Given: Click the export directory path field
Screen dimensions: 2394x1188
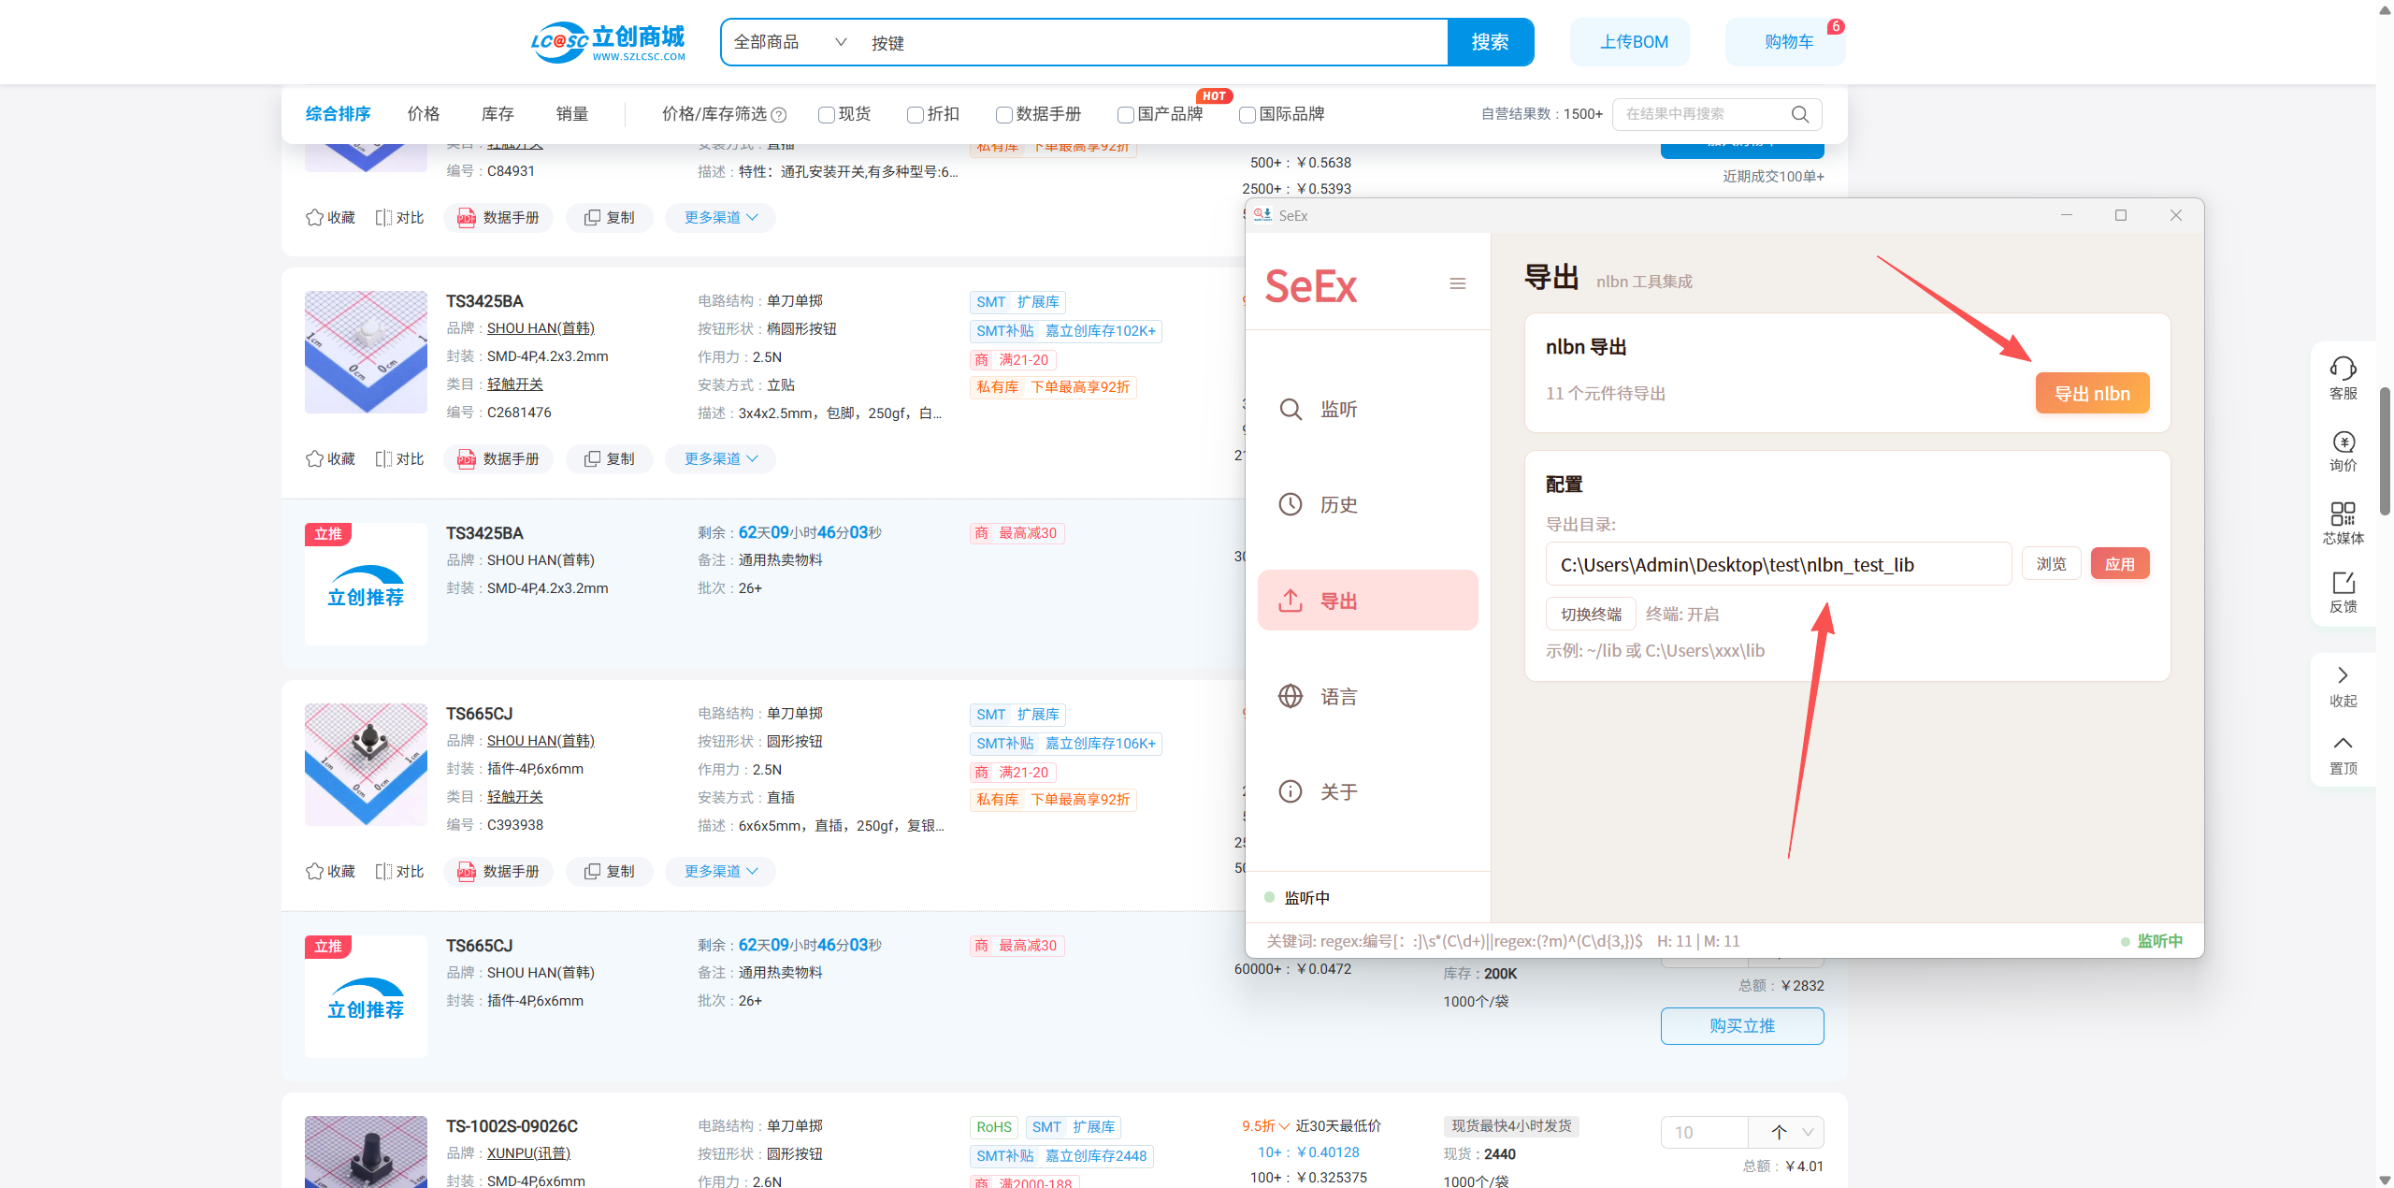Looking at the screenshot, I should [x=1777, y=565].
